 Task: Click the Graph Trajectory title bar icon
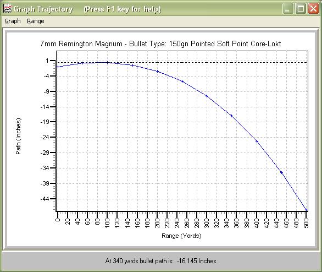click(x=7, y=8)
